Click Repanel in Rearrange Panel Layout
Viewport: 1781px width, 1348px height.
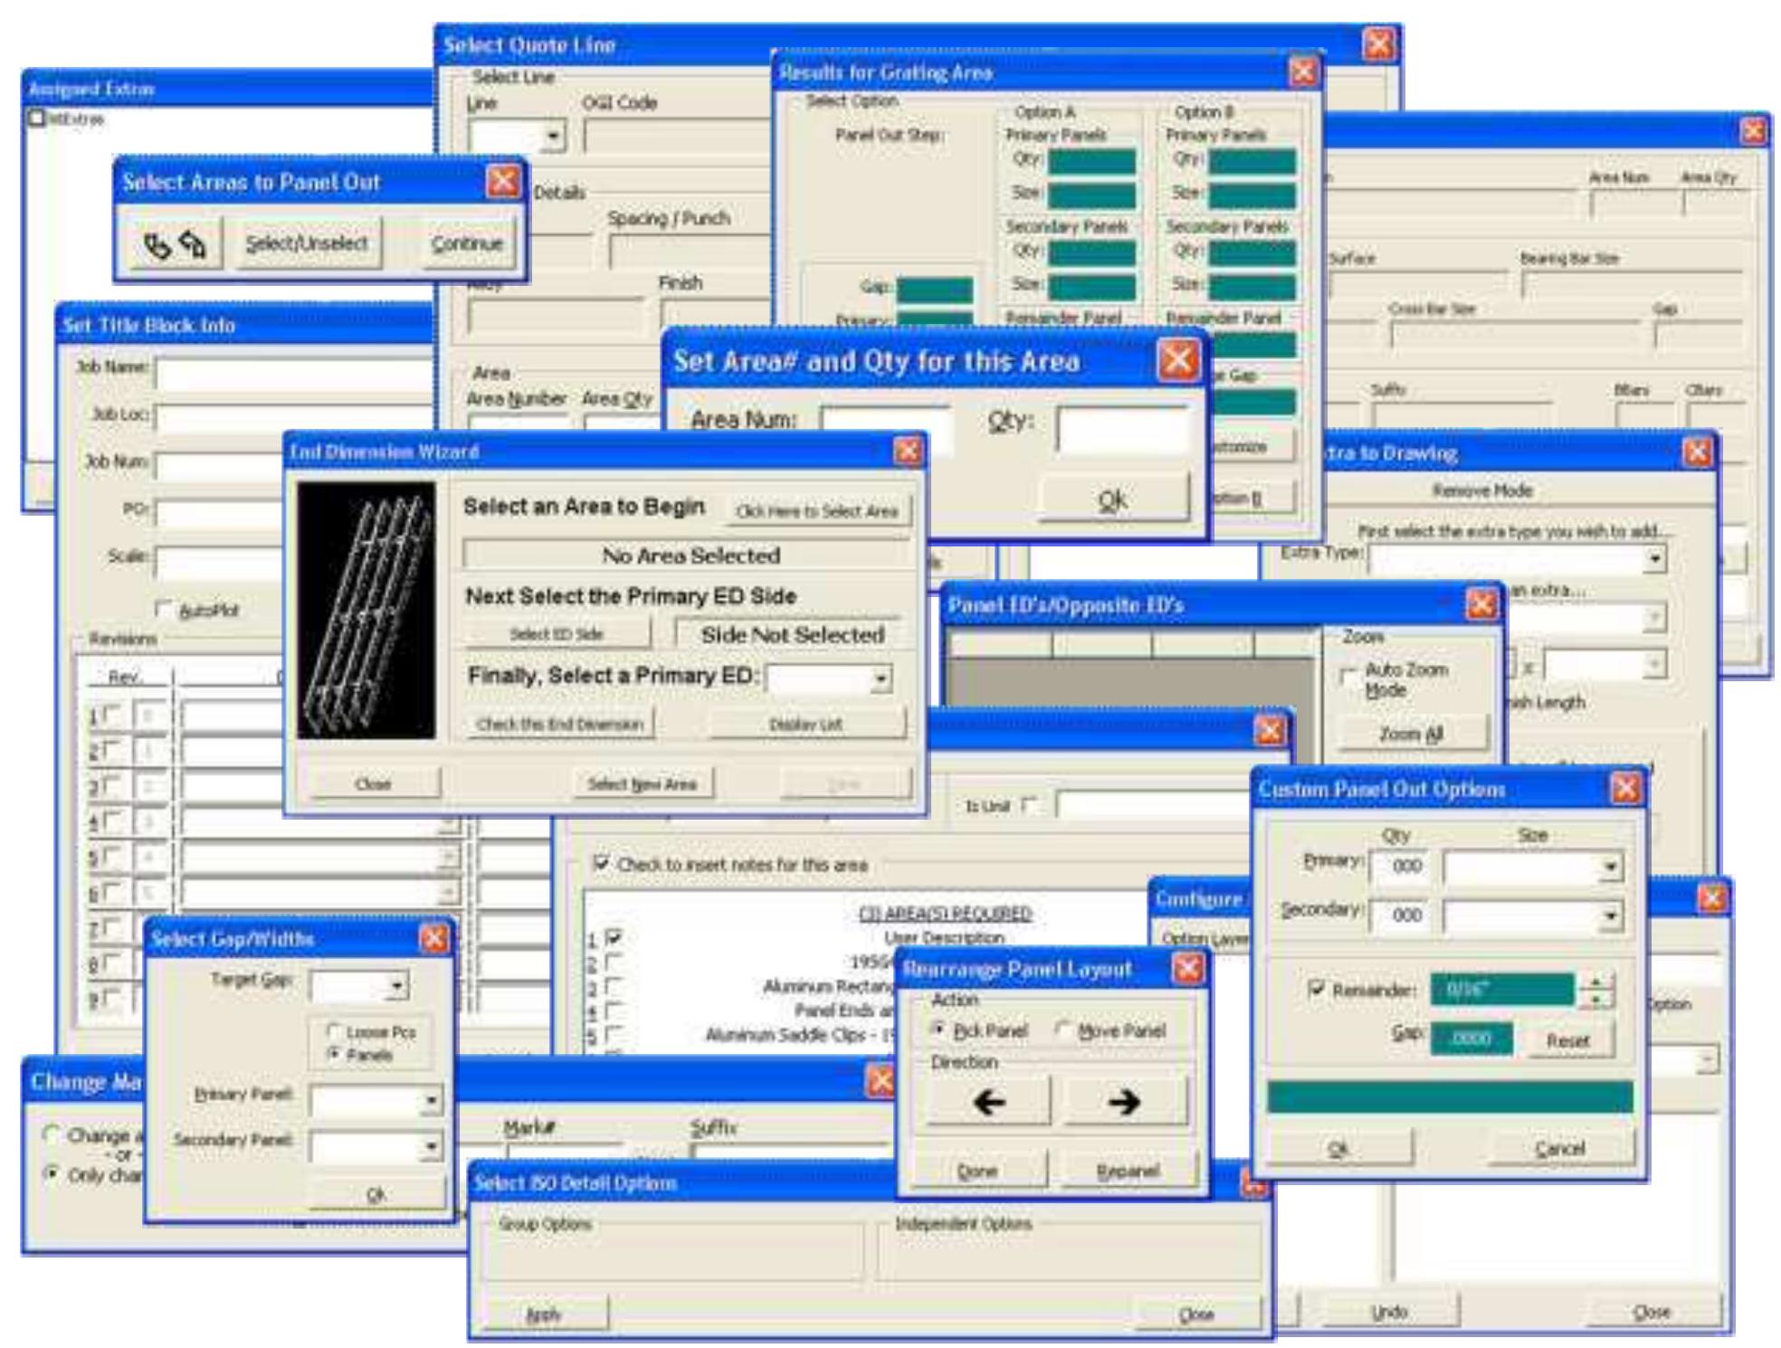1128,1171
